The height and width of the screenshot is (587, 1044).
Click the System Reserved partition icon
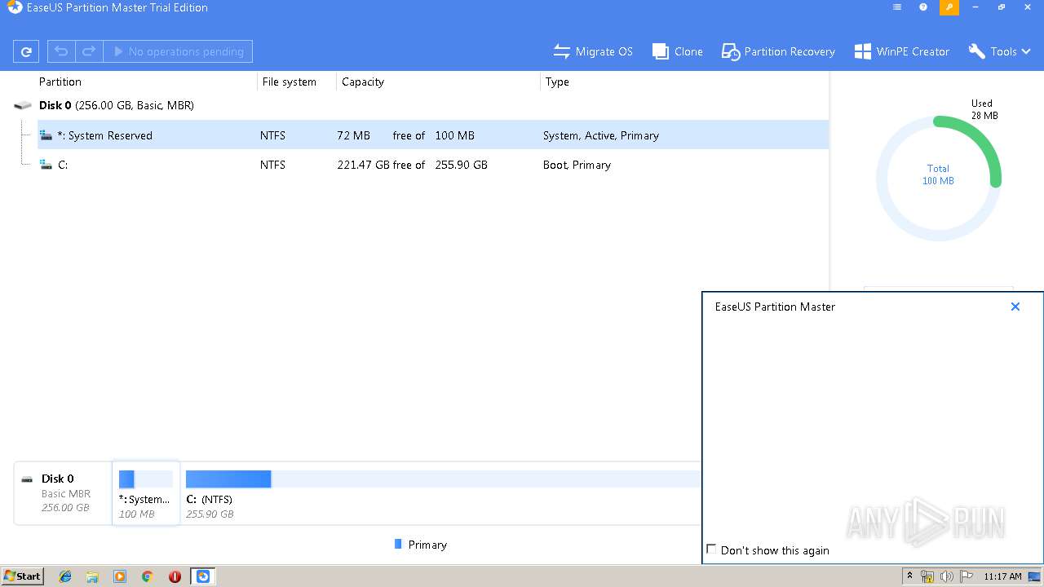[46, 135]
